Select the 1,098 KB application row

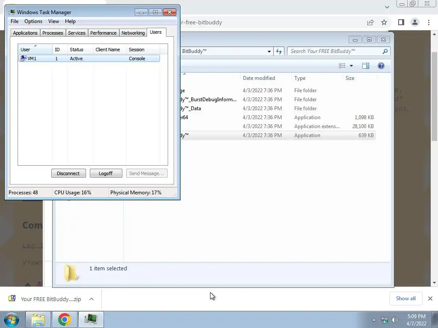pos(277,117)
